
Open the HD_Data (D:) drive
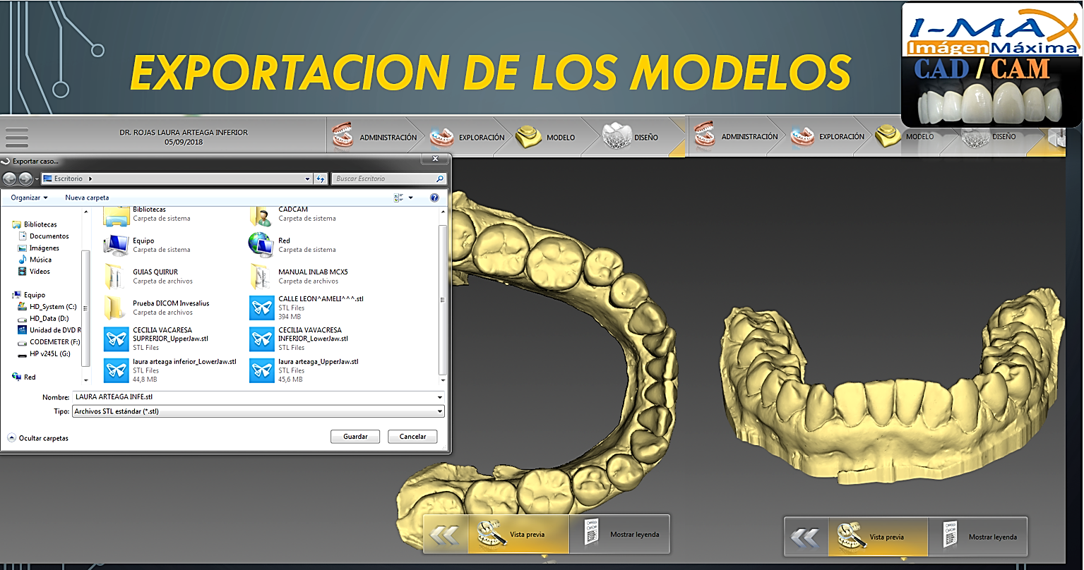[x=44, y=319]
